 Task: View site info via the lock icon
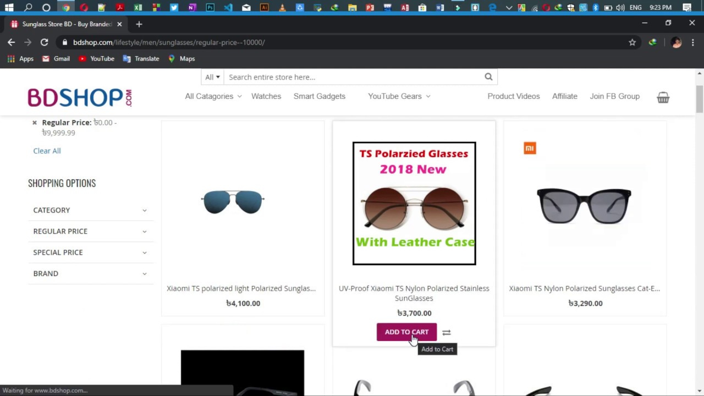(65, 42)
